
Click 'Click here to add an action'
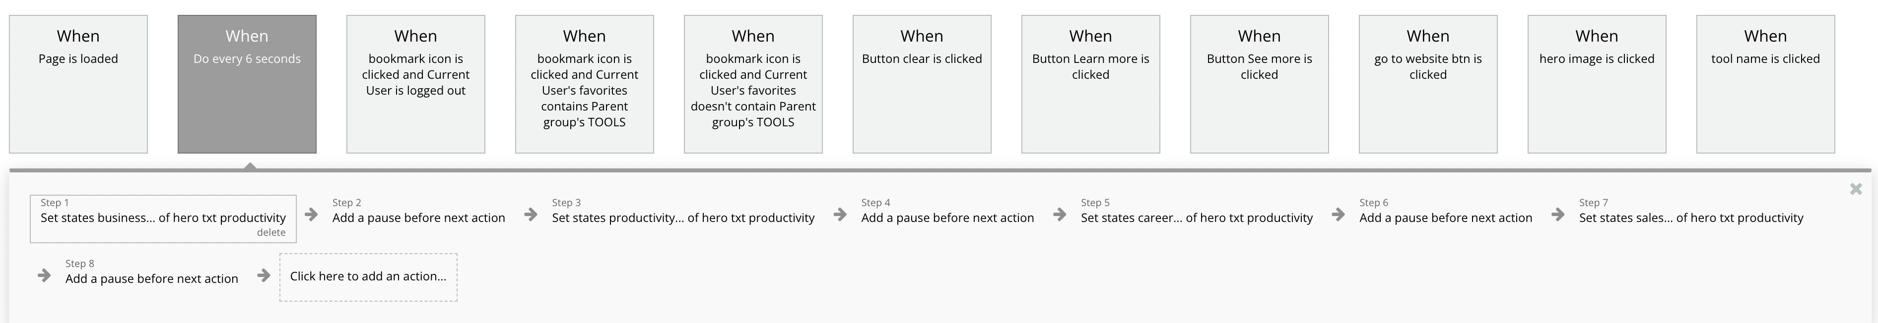tap(368, 276)
